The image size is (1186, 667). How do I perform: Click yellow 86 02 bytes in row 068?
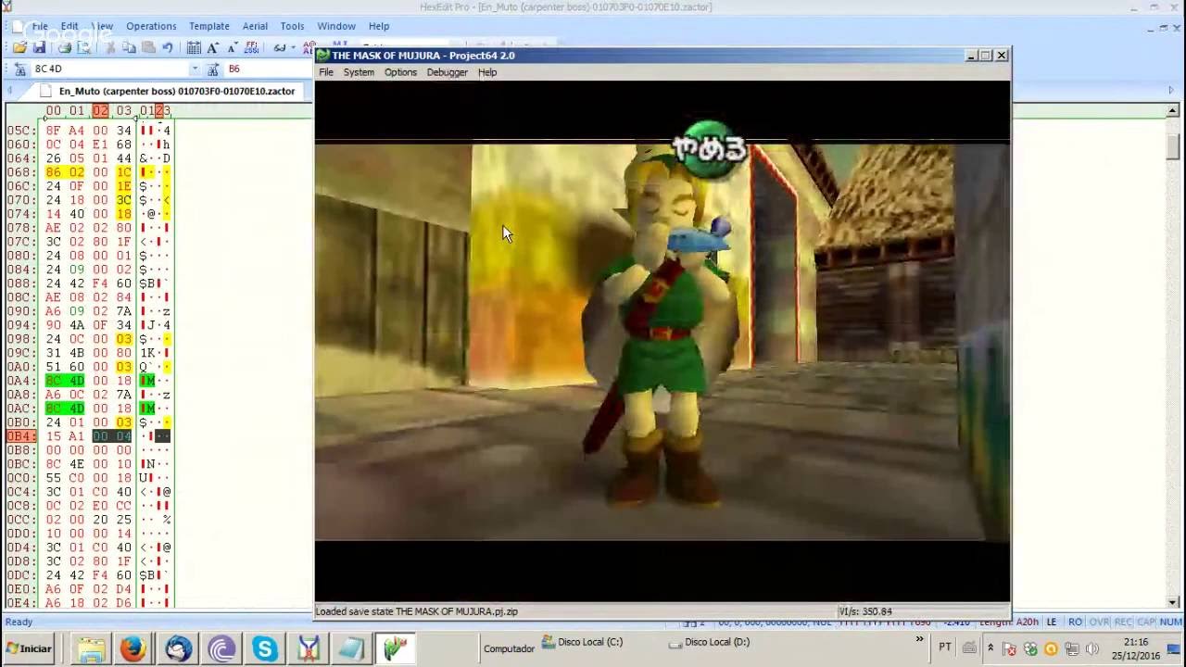click(x=65, y=172)
